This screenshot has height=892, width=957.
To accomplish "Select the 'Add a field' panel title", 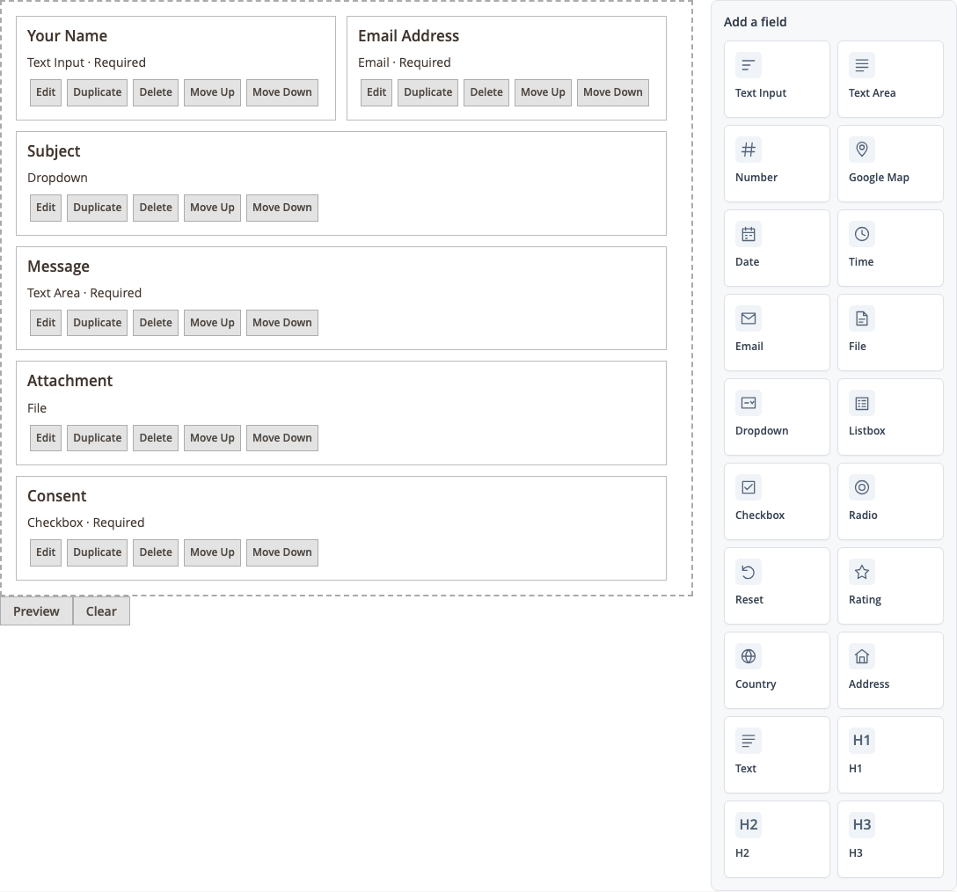I will click(x=755, y=22).
